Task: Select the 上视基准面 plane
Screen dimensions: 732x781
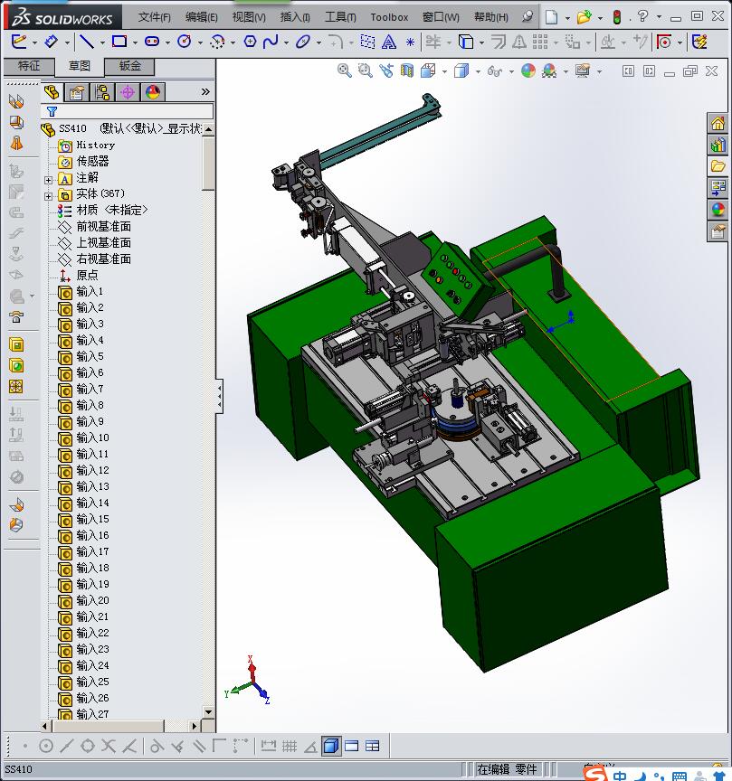Action: tap(103, 242)
